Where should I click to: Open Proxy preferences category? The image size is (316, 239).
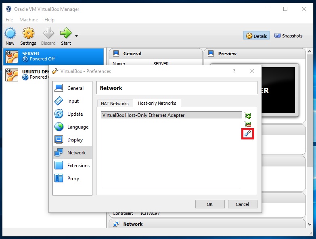pos(72,178)
